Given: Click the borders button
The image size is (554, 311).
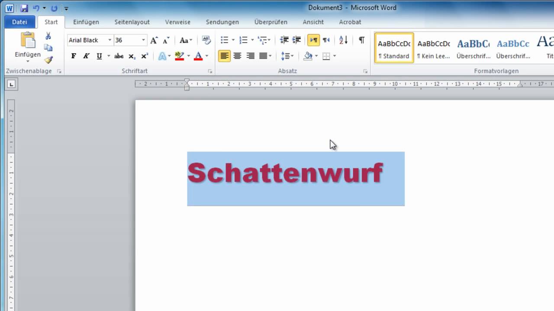Looking at the screenshot, I should (x=326, y=56).
